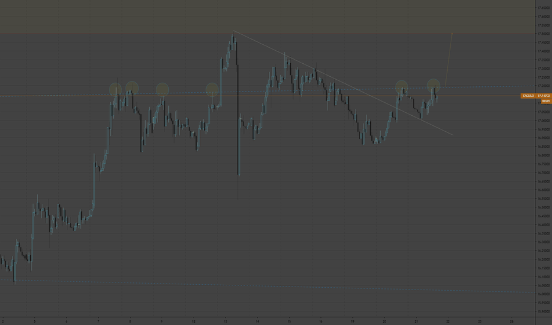The height and width of the screenshot is (325, 552).
Task: Select the 16.45000 price axis label
Action: tap(544, 216)
